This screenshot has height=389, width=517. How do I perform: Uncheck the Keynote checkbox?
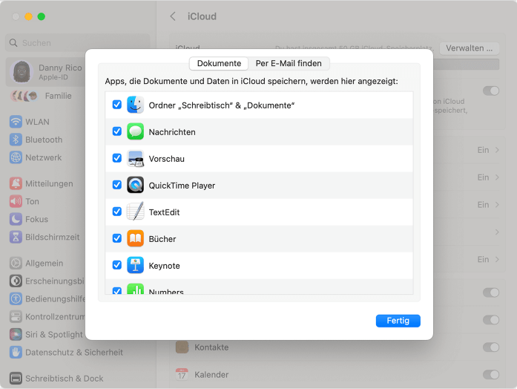tap(116, 265)
